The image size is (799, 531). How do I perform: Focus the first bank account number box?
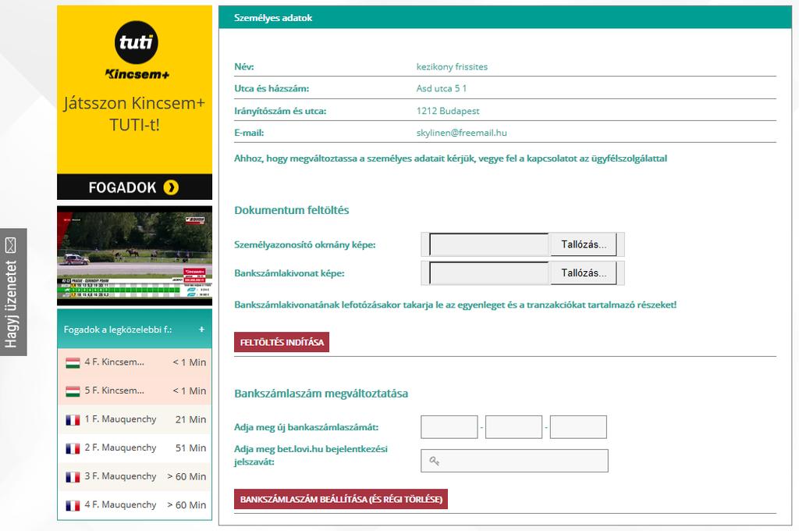(x=449, y=427)
